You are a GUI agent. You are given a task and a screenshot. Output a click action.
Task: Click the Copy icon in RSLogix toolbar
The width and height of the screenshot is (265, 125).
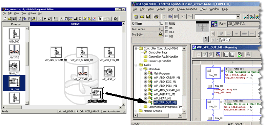pyautogui.click(x=170, y=17)
